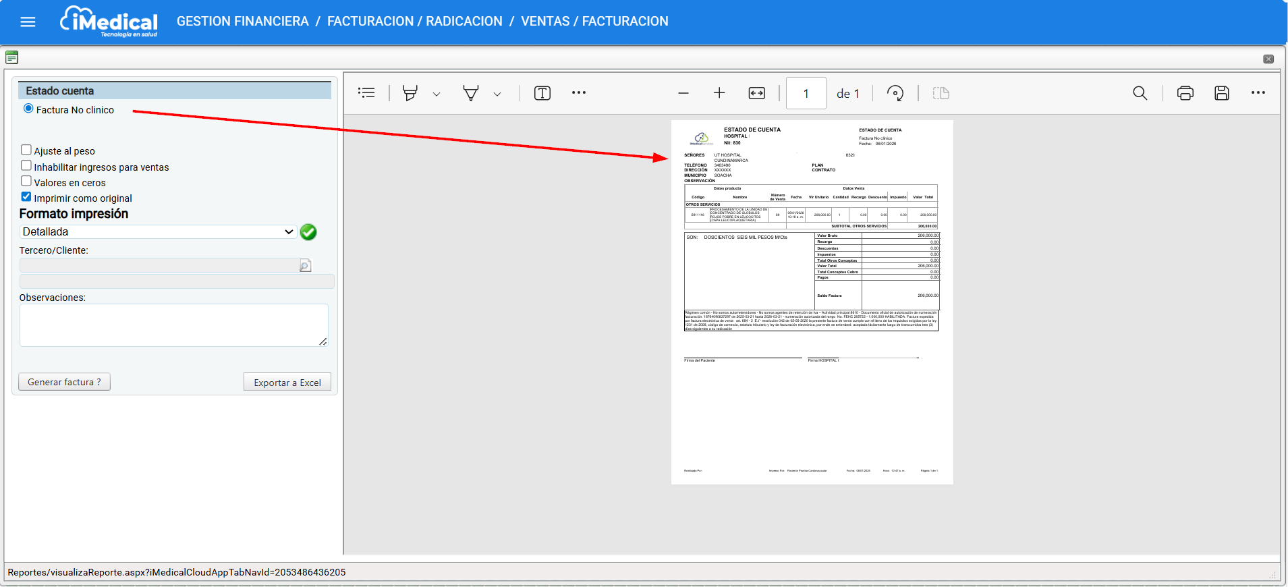1288x587 pixels.
Task: Print the account statement report
Action: [x=1185, y=93]
